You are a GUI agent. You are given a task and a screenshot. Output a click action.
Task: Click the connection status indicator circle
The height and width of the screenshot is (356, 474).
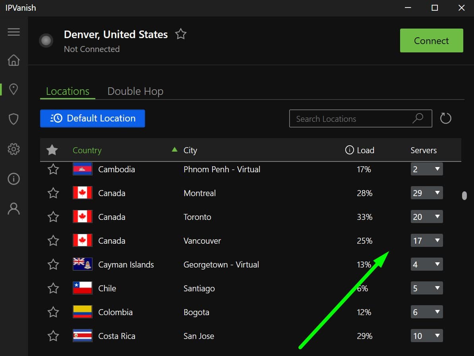(x=46, y=40)
